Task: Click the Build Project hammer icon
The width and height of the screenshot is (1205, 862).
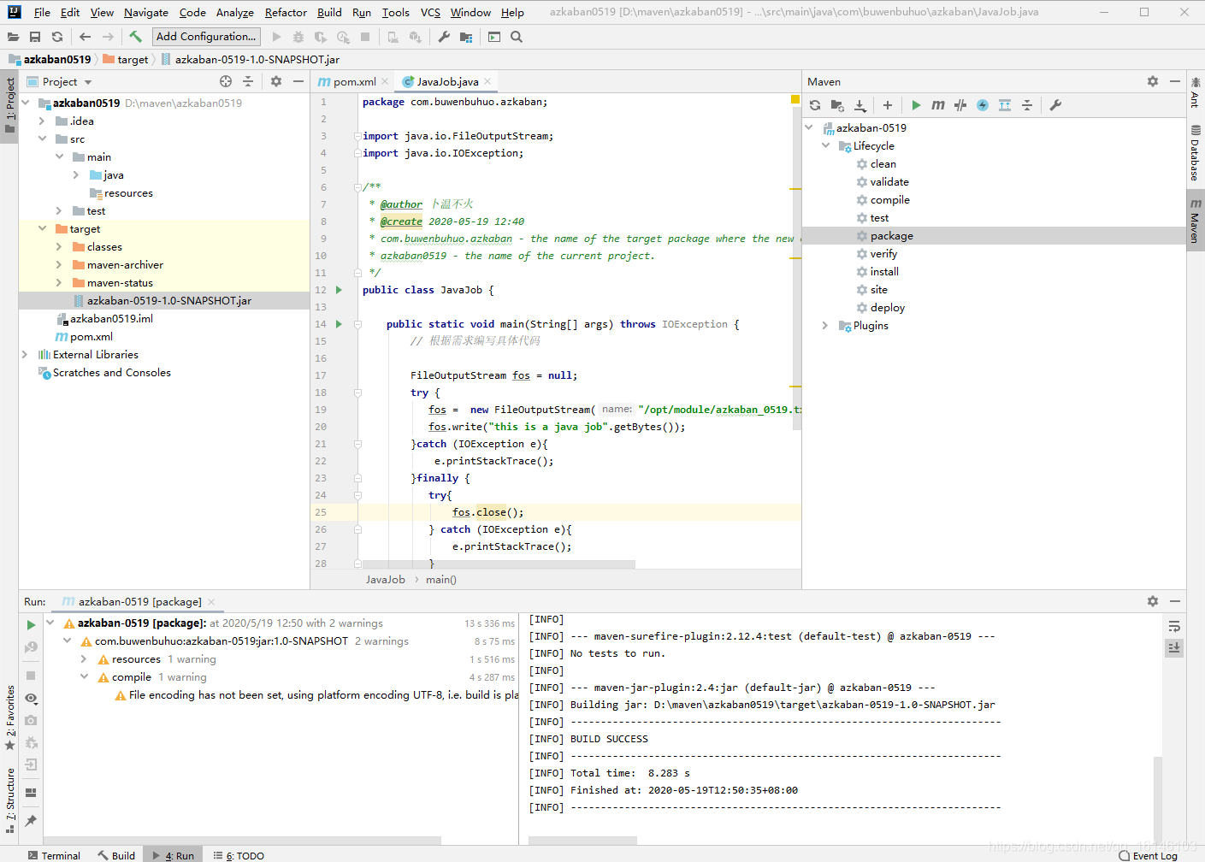Action: (135, 37)
